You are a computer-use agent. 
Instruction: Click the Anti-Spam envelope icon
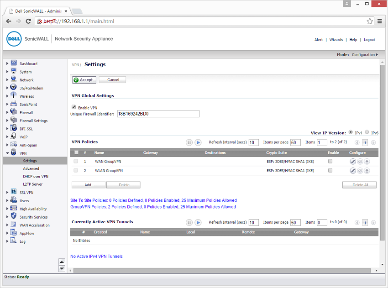(x=14, y=144)
